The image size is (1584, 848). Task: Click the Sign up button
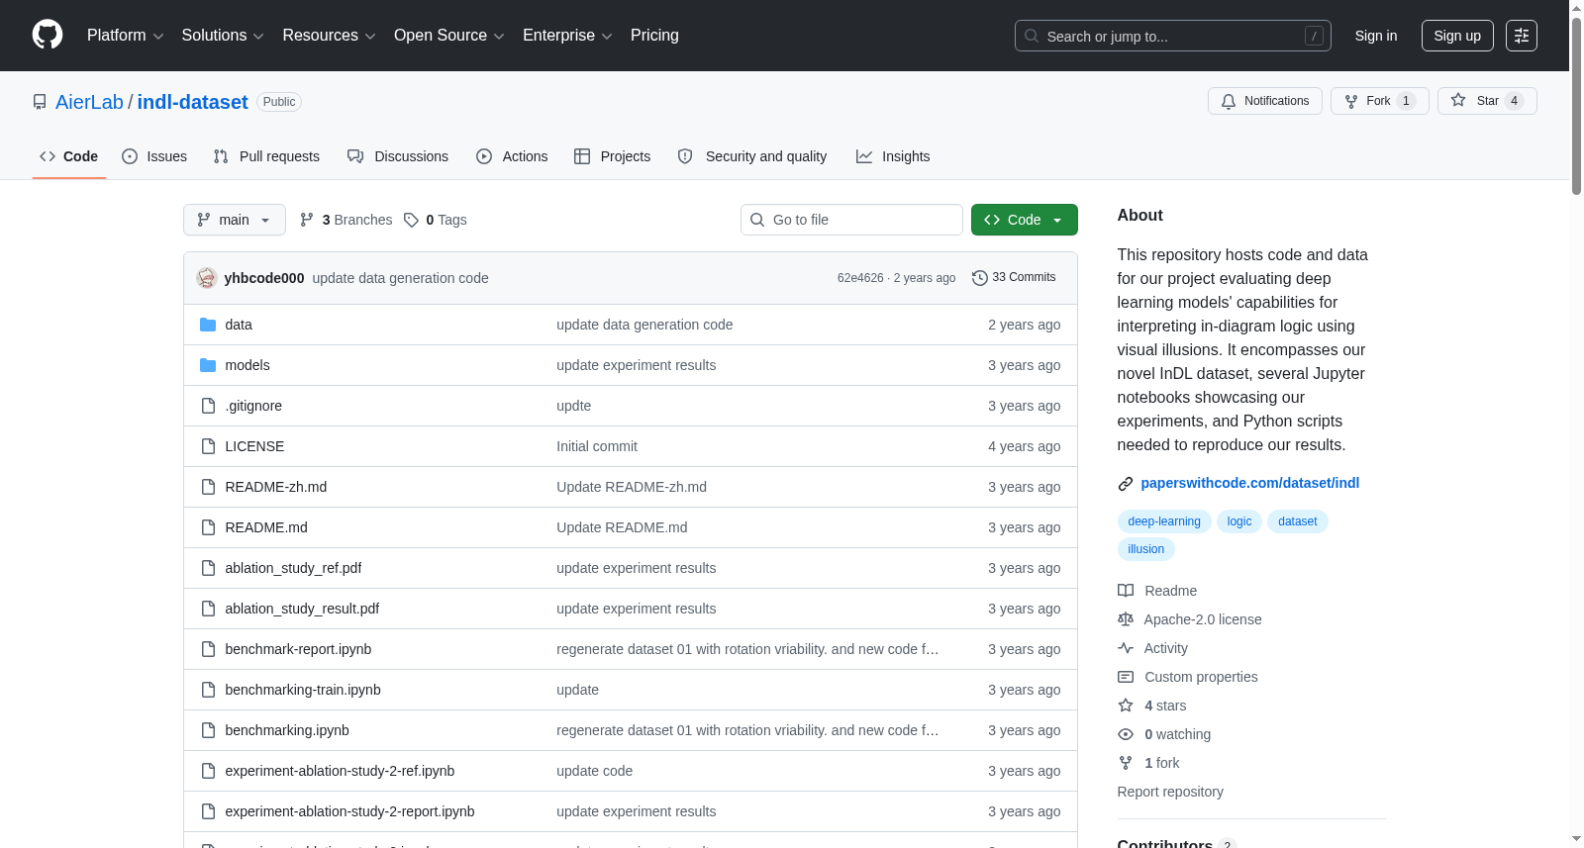click(1457, 36)
